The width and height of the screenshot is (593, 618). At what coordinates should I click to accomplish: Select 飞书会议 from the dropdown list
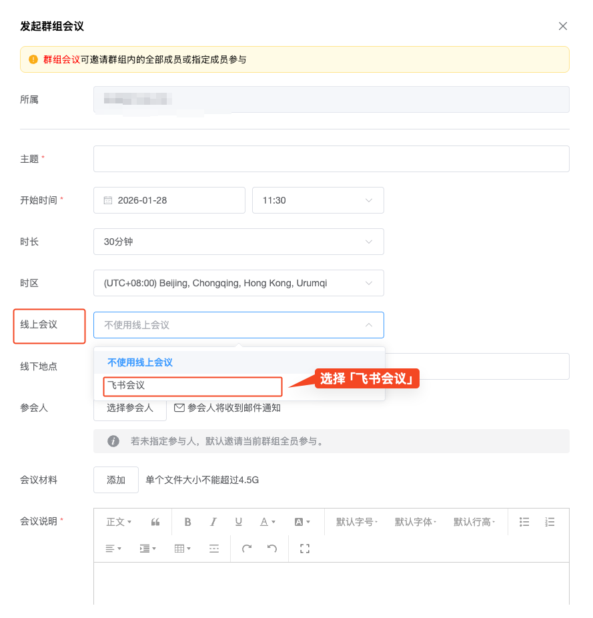193,386
